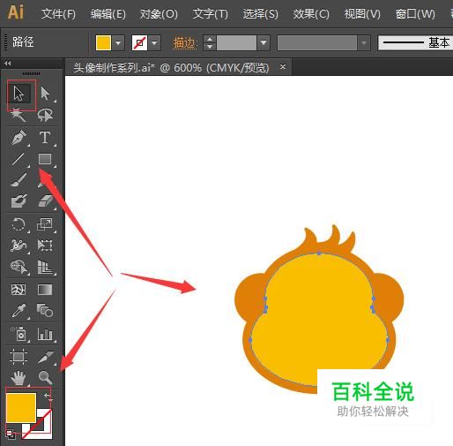The height and width of the screenshot is (446, 453).
Task: Select the Hand tool
Action: 19,377
